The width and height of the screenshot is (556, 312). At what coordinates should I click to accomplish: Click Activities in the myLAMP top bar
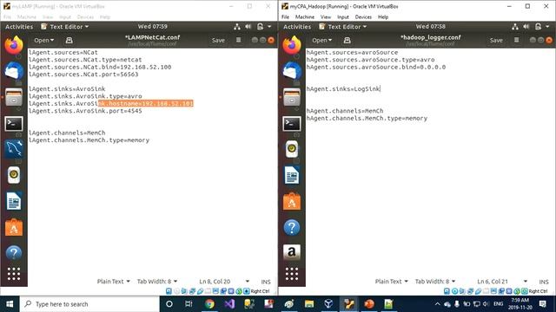coord(19,27)
